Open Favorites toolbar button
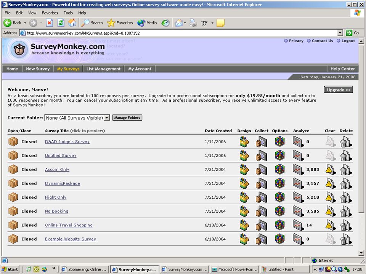Image resolution: width=366 pixels, height=274 pixels. point(120,23)
